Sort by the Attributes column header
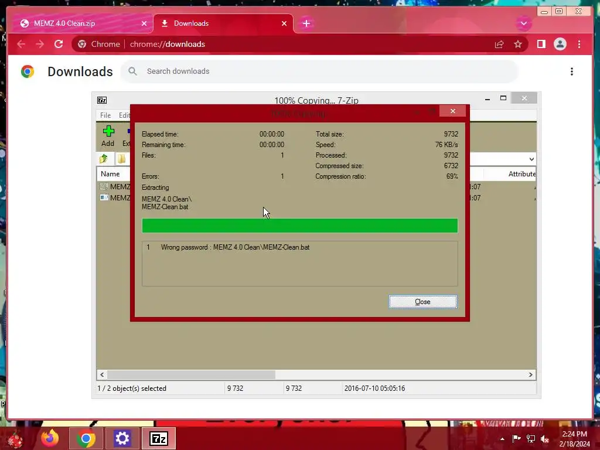The width and height of the screenshot is (600, 450). [521, 173]
